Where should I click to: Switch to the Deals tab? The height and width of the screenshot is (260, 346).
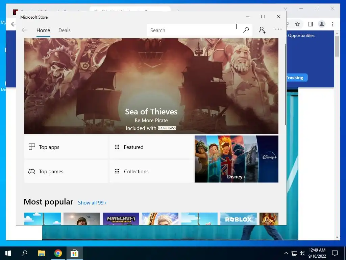point(65,30)
